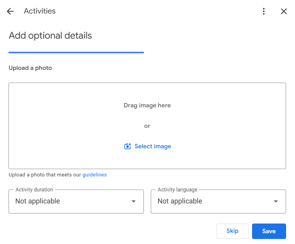Go back using the left arrow icon
295x244 pixels.
(x=10, y=11)
